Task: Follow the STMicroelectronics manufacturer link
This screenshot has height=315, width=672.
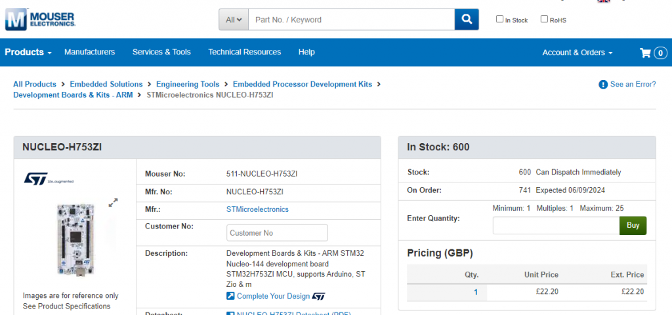Action: pos(257,209)
